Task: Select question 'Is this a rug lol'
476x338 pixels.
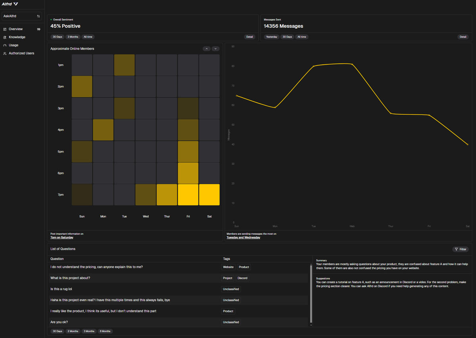Action: pos(61,289)
